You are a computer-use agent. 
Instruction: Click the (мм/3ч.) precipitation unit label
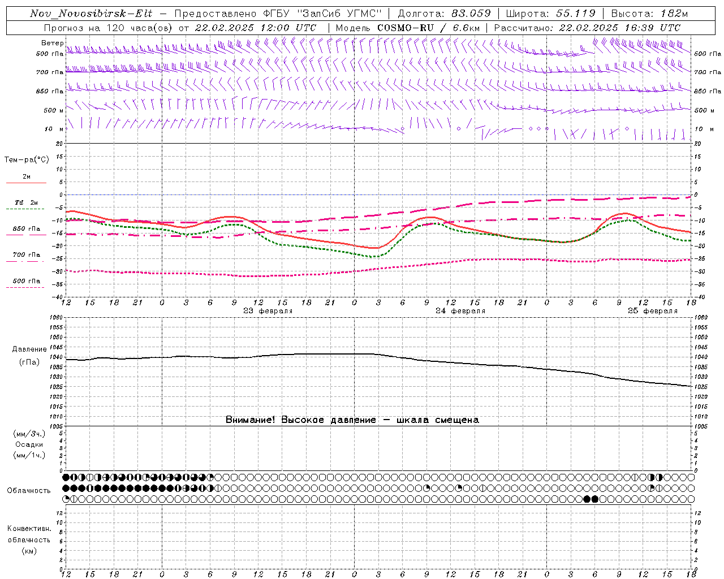[29, 434]
